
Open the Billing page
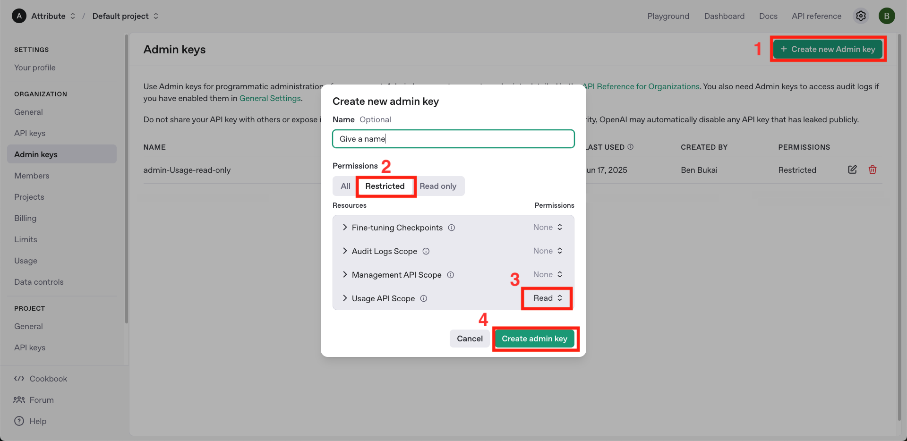point(26,218)
